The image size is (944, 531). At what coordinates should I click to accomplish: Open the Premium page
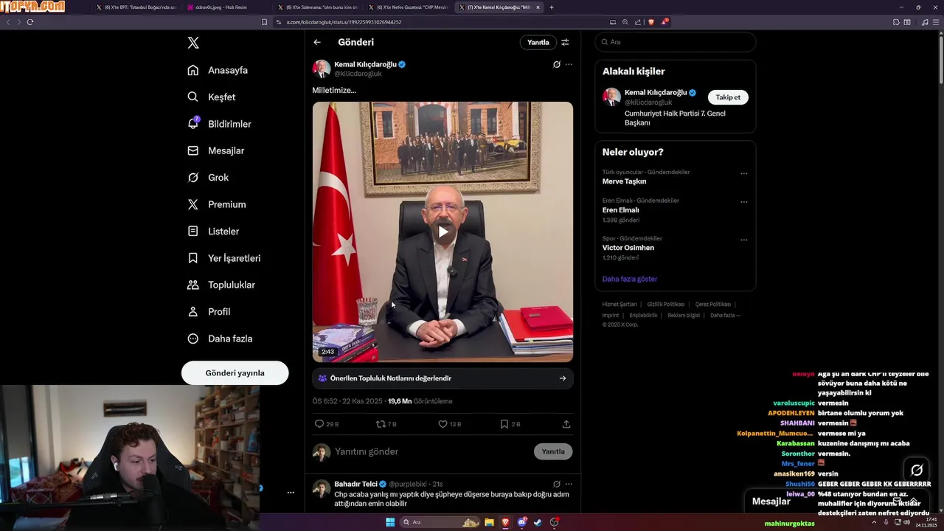(x=217, y=204)
